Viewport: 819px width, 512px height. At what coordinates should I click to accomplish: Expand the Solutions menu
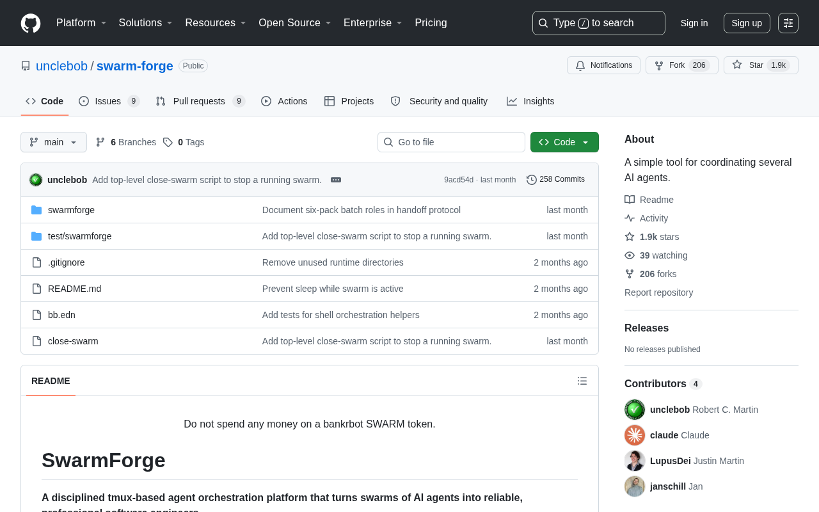coord(145,23)
